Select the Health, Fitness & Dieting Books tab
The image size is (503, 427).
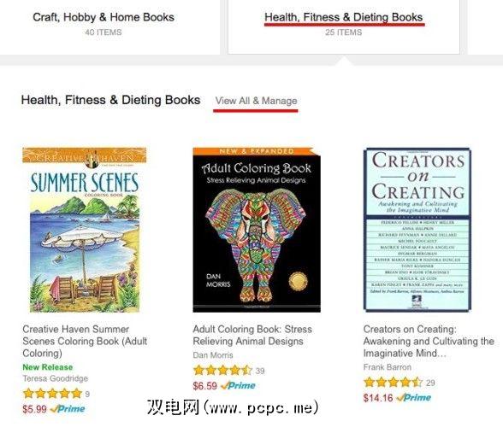pos(344,17)
